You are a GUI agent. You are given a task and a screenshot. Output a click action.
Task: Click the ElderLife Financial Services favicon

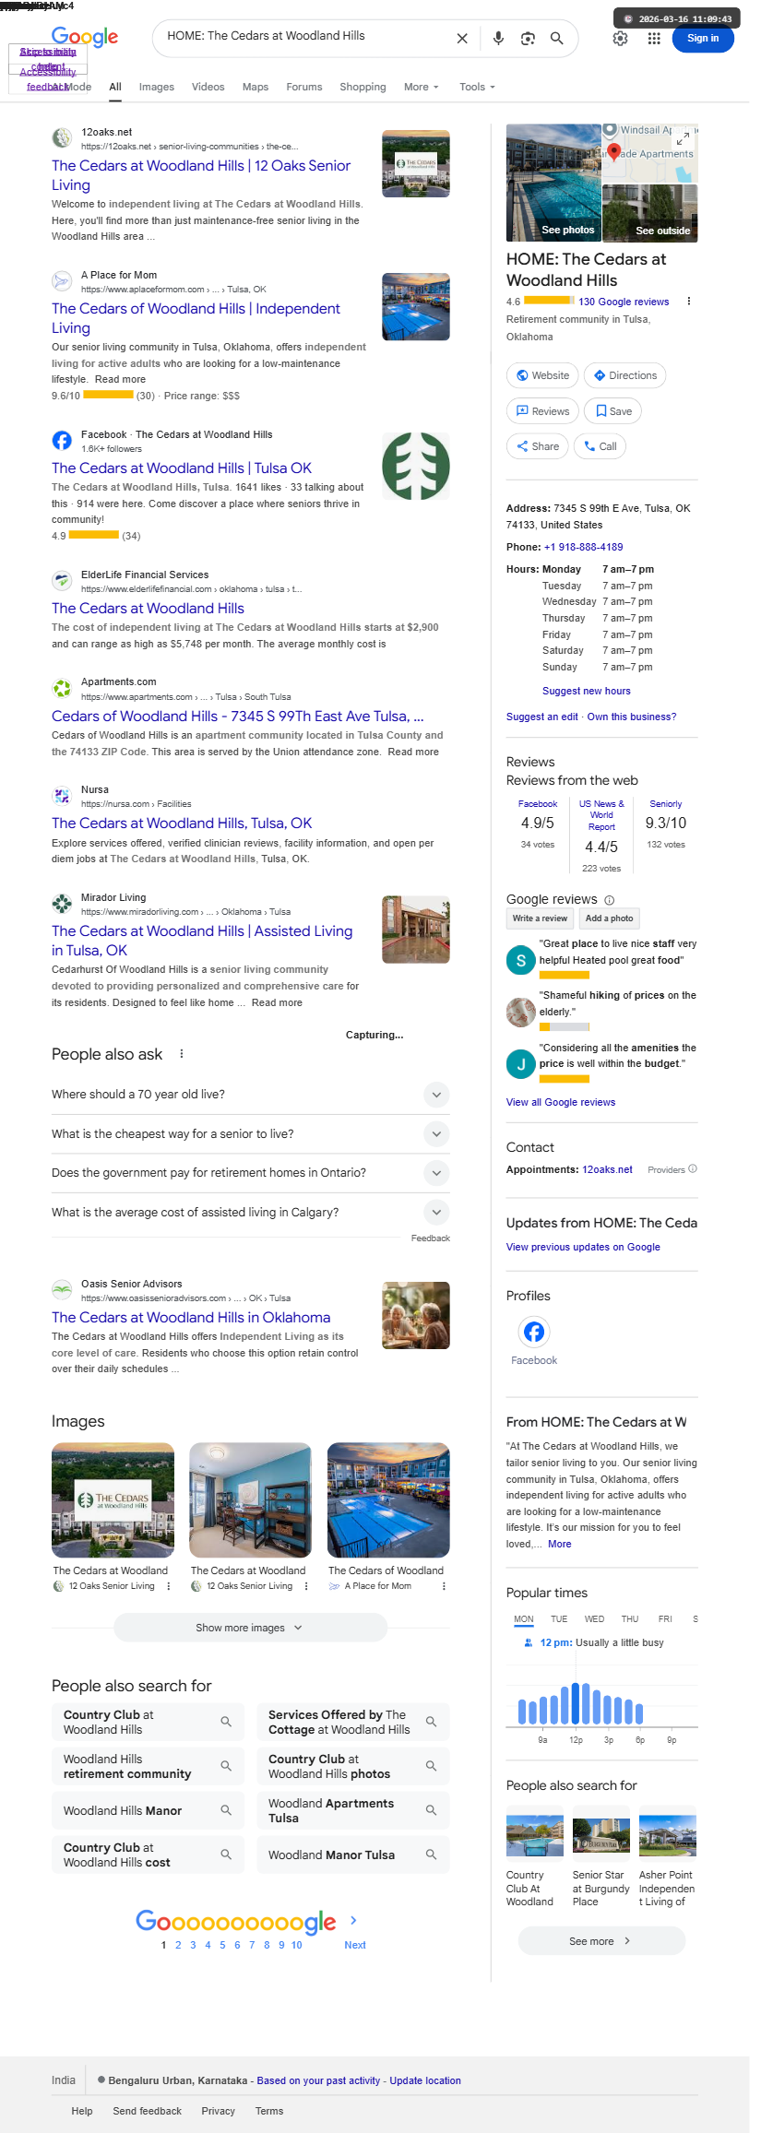(x=62, y=581)
